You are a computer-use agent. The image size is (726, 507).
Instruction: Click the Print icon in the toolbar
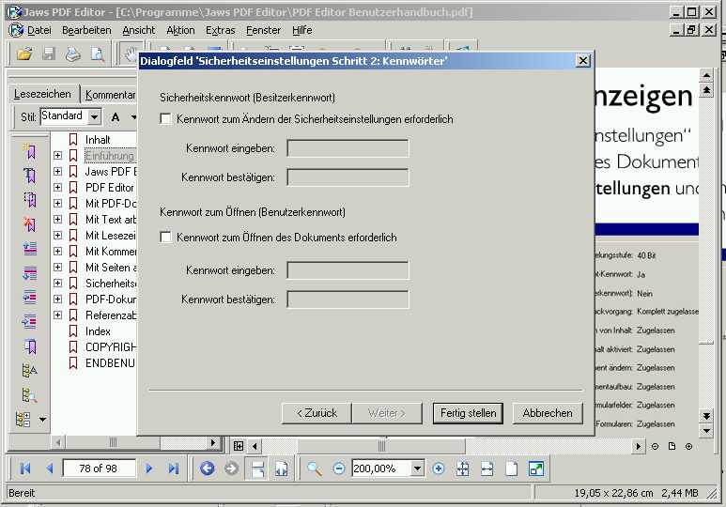point(72,54)
